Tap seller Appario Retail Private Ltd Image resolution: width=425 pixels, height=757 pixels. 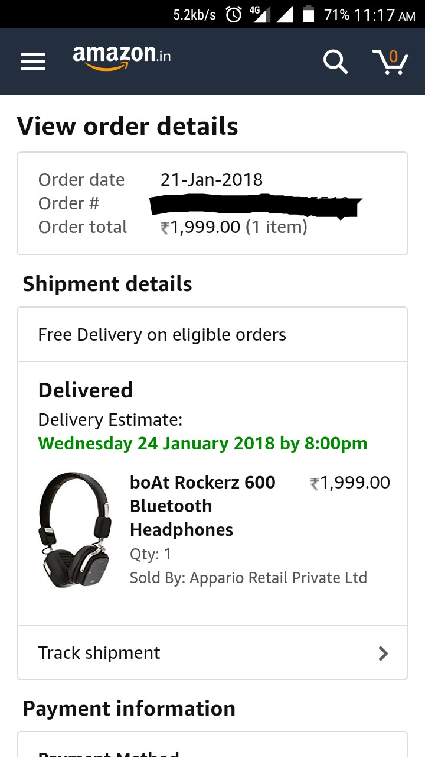pyautogui.click(x=278, y=578)
